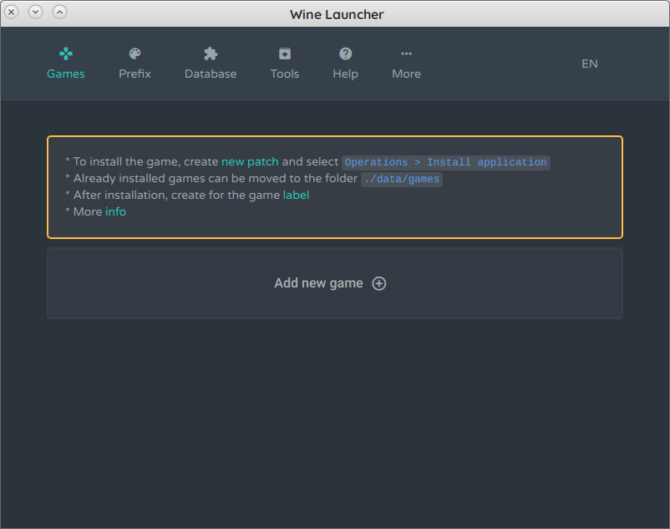Click the './data/games' folder path text
The height and width of the screenshot is (529, 670).
point(402,179)
